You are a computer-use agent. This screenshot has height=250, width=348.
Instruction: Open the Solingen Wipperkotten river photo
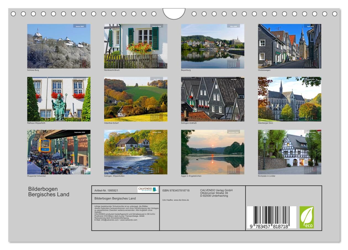tap(136, 152)
